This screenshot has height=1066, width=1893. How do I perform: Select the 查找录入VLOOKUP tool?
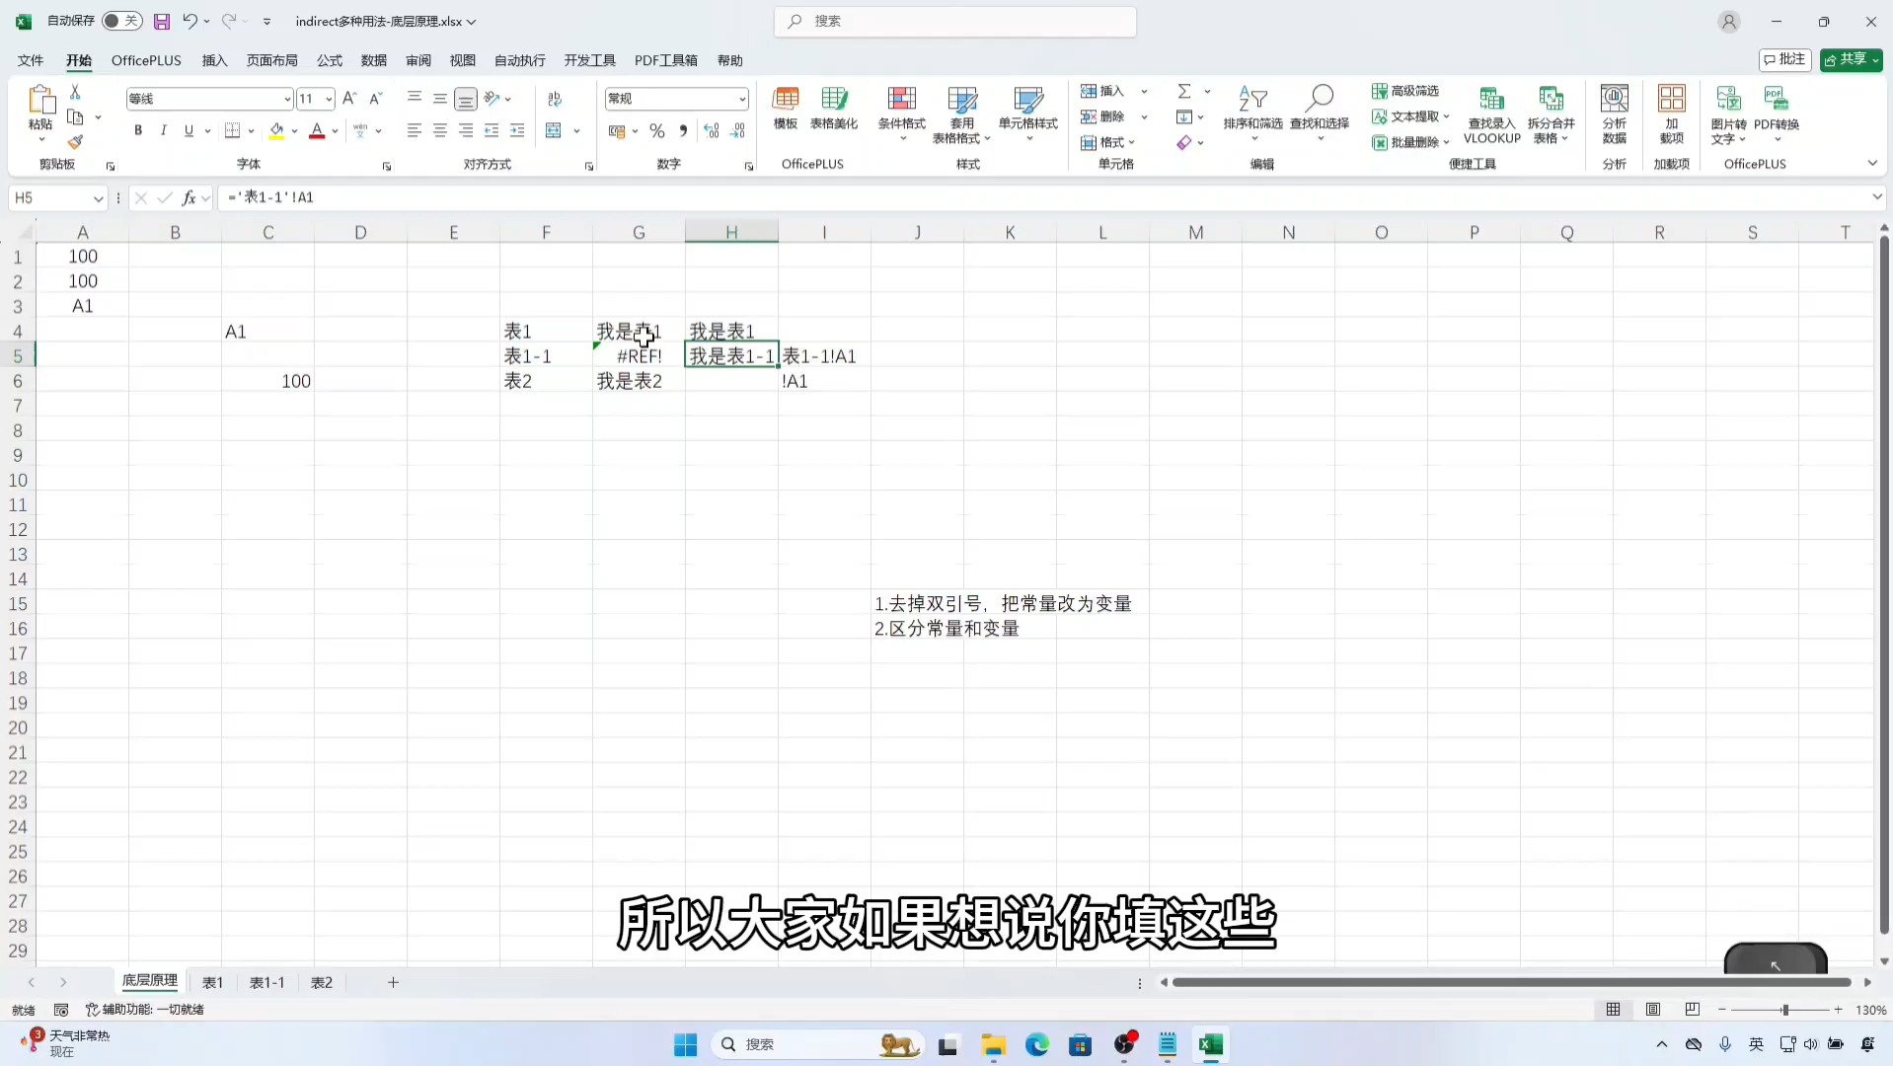[x=1490, y=114]
